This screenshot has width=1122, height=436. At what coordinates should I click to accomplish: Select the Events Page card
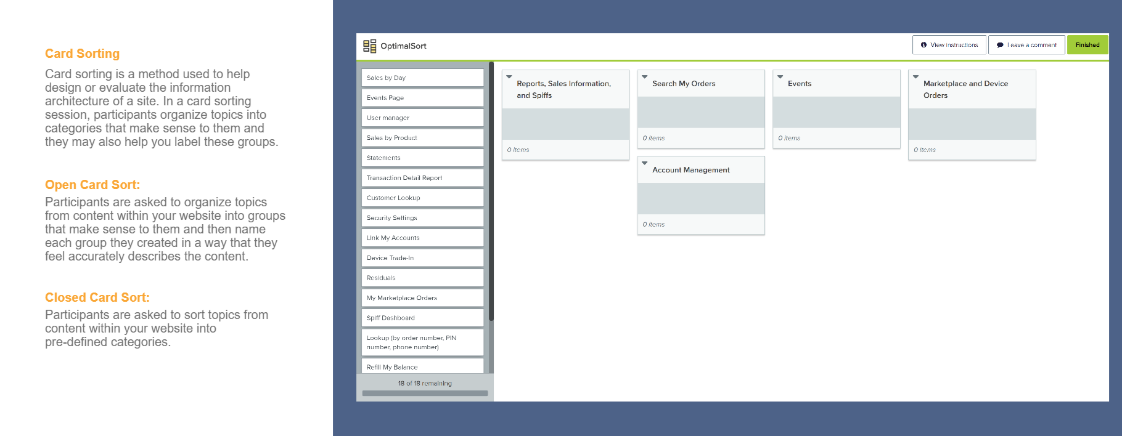tap(422, 97)
